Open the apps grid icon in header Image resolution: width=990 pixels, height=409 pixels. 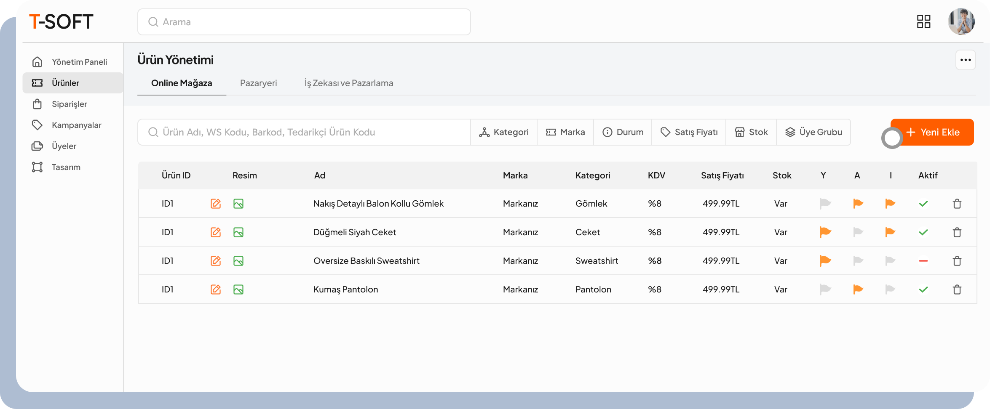pyautogui.click(x=923, y=21)
